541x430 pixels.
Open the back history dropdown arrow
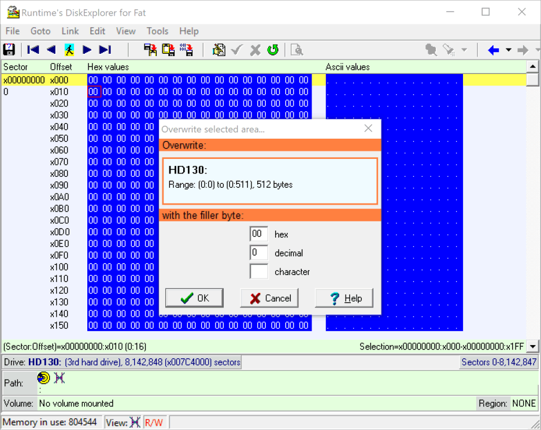tap(508, 50)
